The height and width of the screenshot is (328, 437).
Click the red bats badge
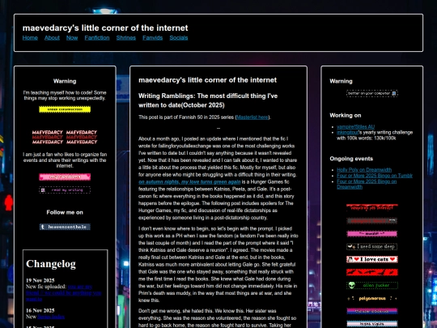click(x=372, y=272)
